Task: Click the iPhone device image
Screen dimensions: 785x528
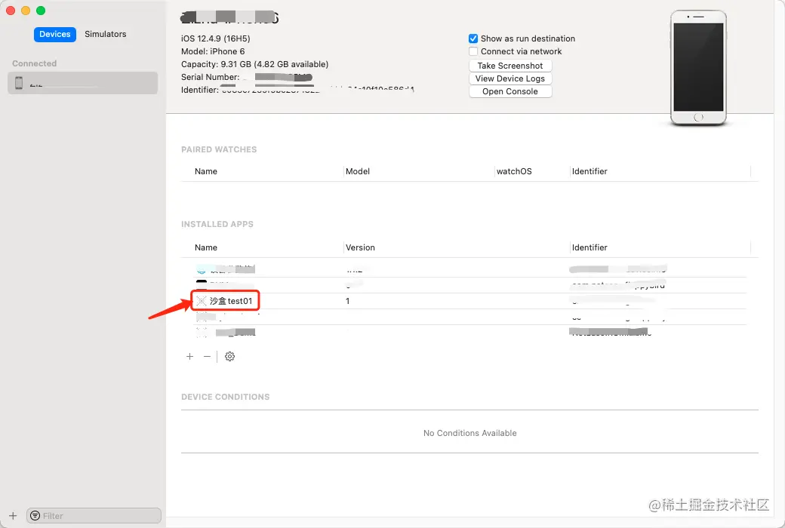Action: click(698, 68)
